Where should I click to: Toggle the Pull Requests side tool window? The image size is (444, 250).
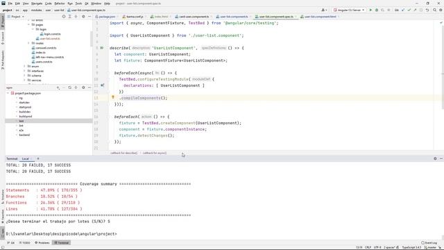point(3,60)
